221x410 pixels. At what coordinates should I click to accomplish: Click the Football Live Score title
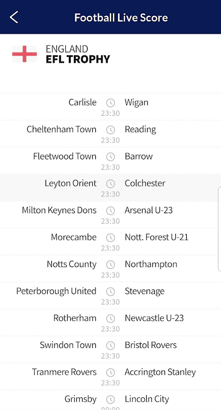[x=121, y=17]
